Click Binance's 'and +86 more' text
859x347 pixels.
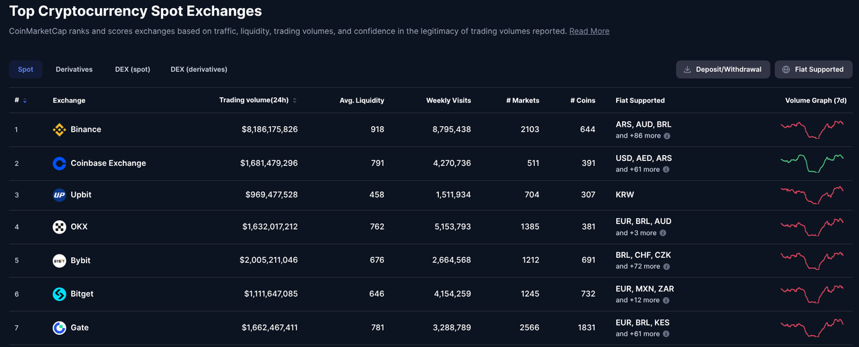coord(638,136)
